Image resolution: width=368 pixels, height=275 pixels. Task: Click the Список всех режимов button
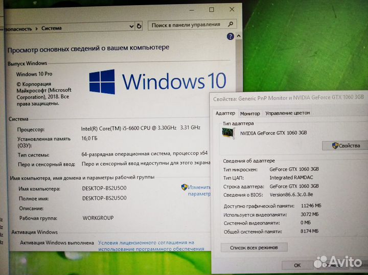[254, 247]
